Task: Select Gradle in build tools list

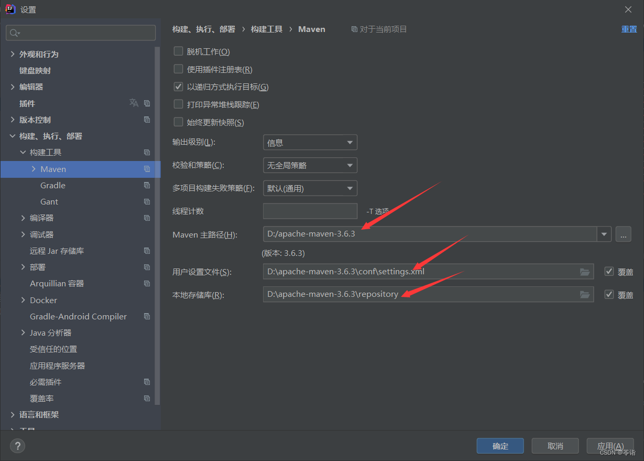Action: click(x=53, y=185)
